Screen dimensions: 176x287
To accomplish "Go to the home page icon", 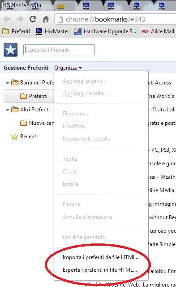I will tap(46, 19).
